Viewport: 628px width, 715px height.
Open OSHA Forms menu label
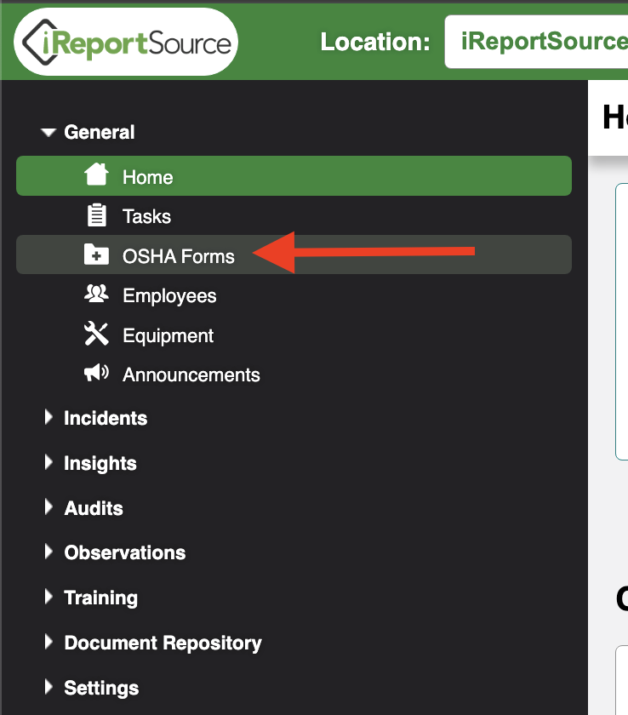click(x=179, y=256)
